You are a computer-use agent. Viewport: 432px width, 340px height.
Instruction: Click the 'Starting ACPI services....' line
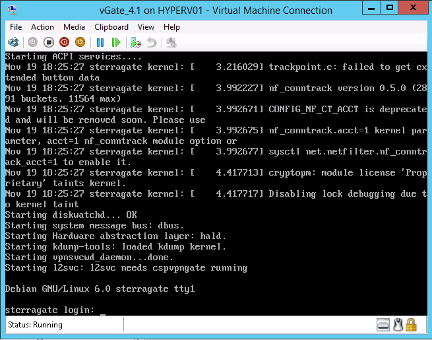tap(73, 57)
